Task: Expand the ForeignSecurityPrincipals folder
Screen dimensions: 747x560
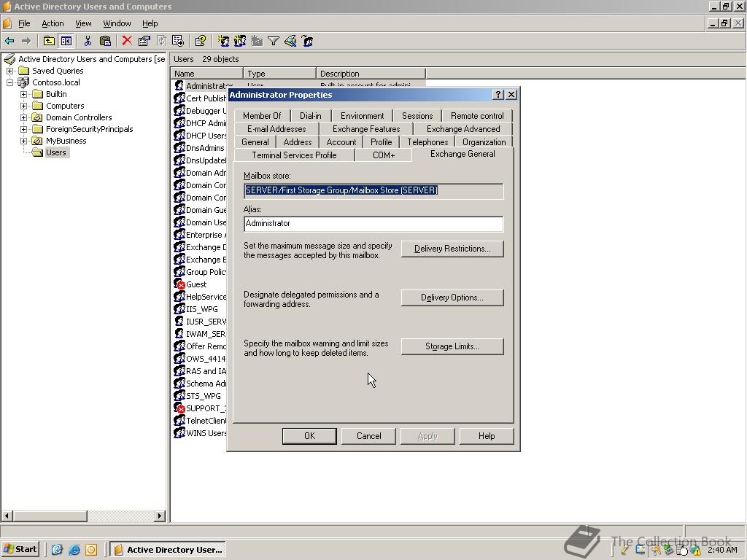Action: (x=23, y=129)
